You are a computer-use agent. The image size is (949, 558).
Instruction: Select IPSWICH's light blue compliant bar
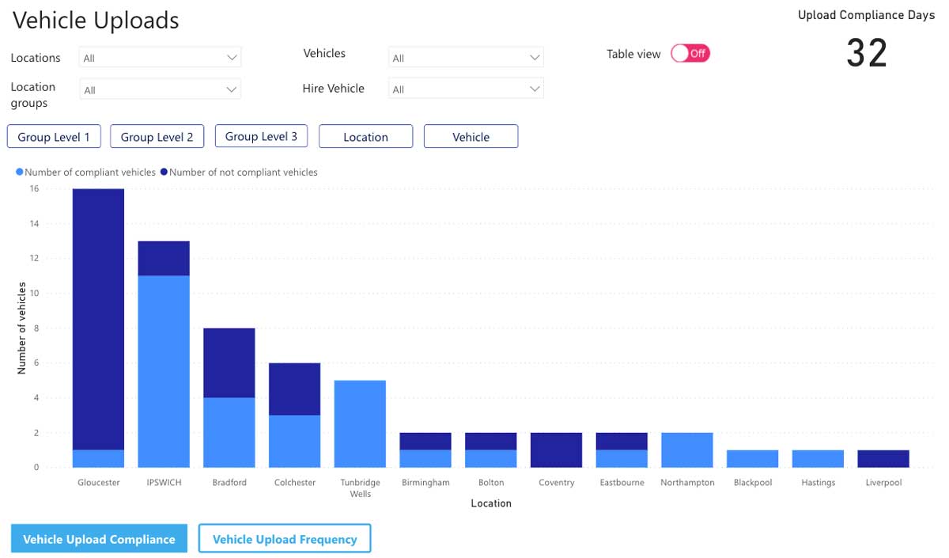164,371
